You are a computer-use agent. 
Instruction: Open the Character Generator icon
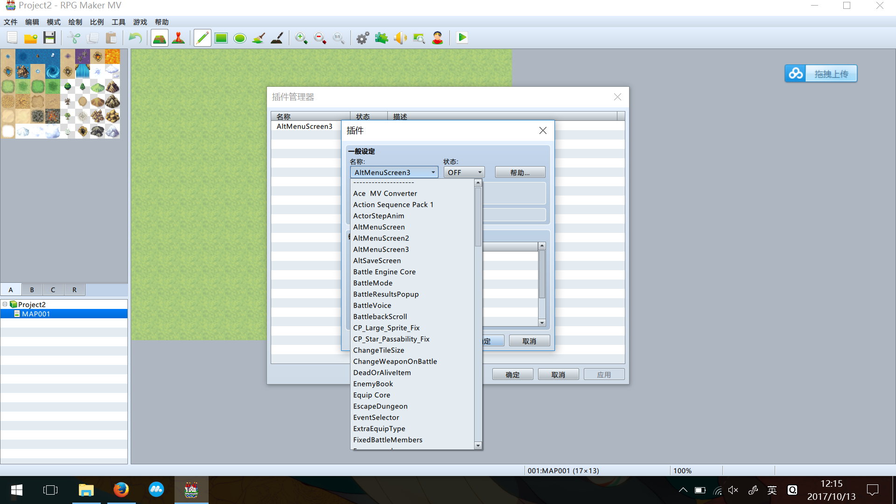click(438, 38)
